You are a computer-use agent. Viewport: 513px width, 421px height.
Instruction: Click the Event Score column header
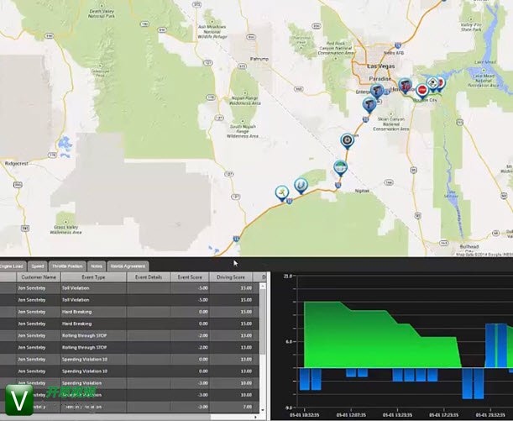coord(190,277)
